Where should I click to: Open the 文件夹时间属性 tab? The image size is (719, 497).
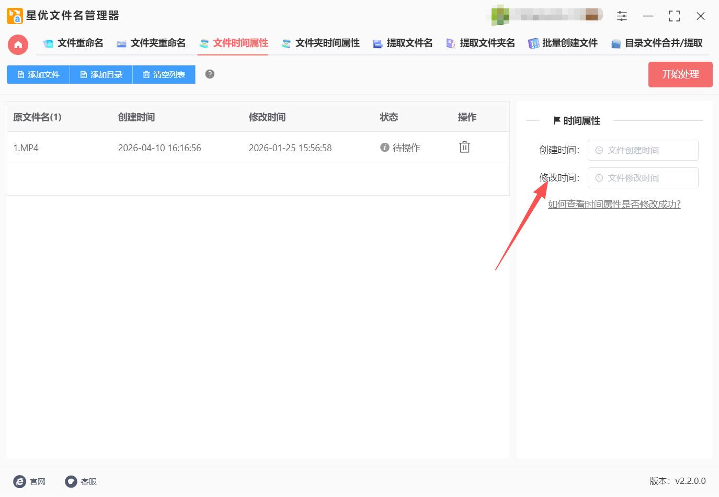click(320, 43)
